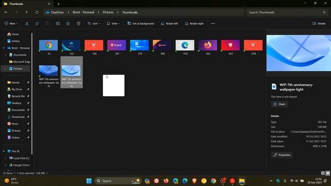Viewport: 331px width, 186px height.
Task: Open Gallery in the navigation pane
Action: 16,41
